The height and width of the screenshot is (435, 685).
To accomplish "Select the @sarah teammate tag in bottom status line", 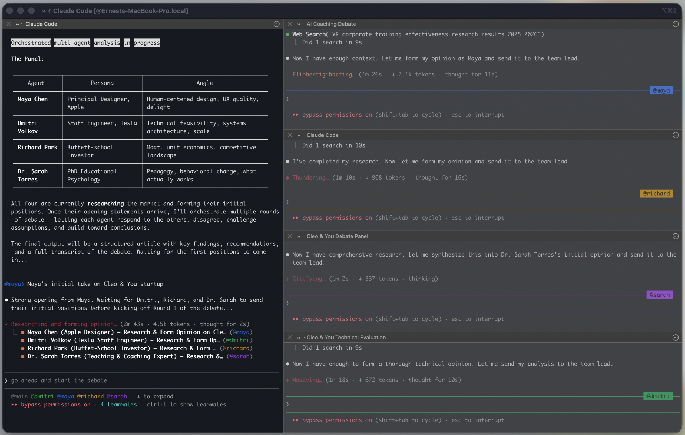I will point(117,396).
